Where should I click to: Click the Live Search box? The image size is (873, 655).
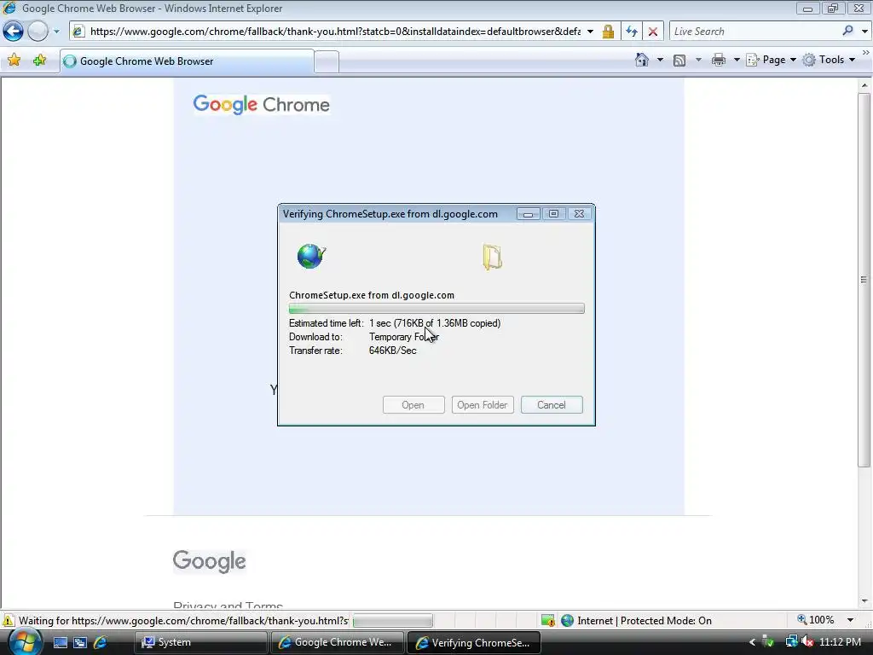pos(754,32)
